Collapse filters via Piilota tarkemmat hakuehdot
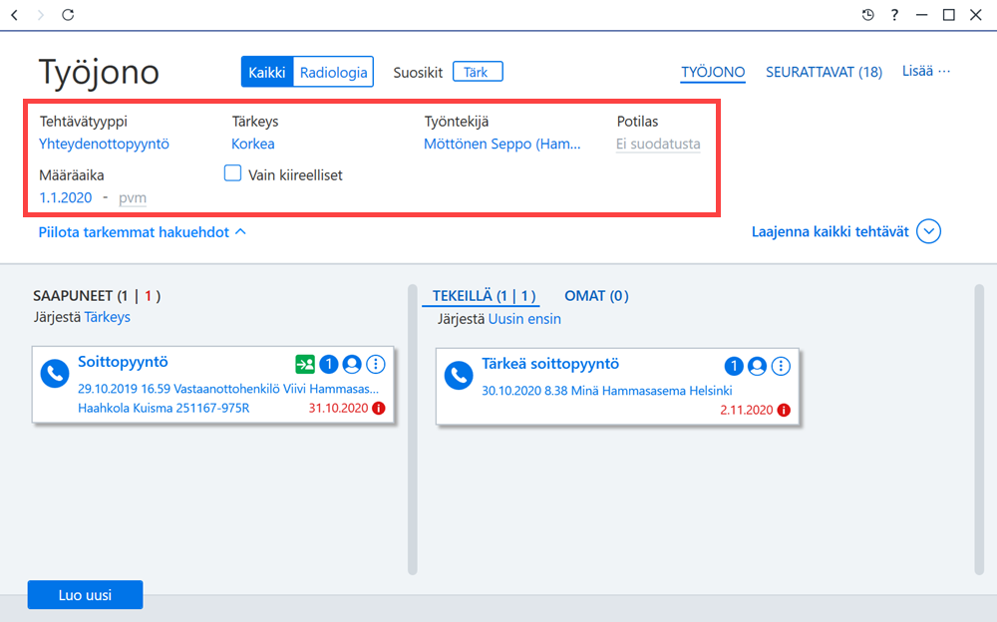 143,232
